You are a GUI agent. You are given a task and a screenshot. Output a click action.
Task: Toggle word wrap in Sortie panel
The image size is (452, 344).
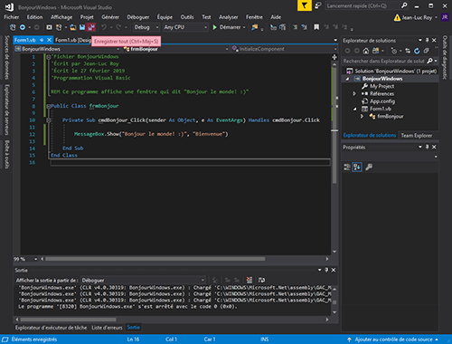[261, 280]
